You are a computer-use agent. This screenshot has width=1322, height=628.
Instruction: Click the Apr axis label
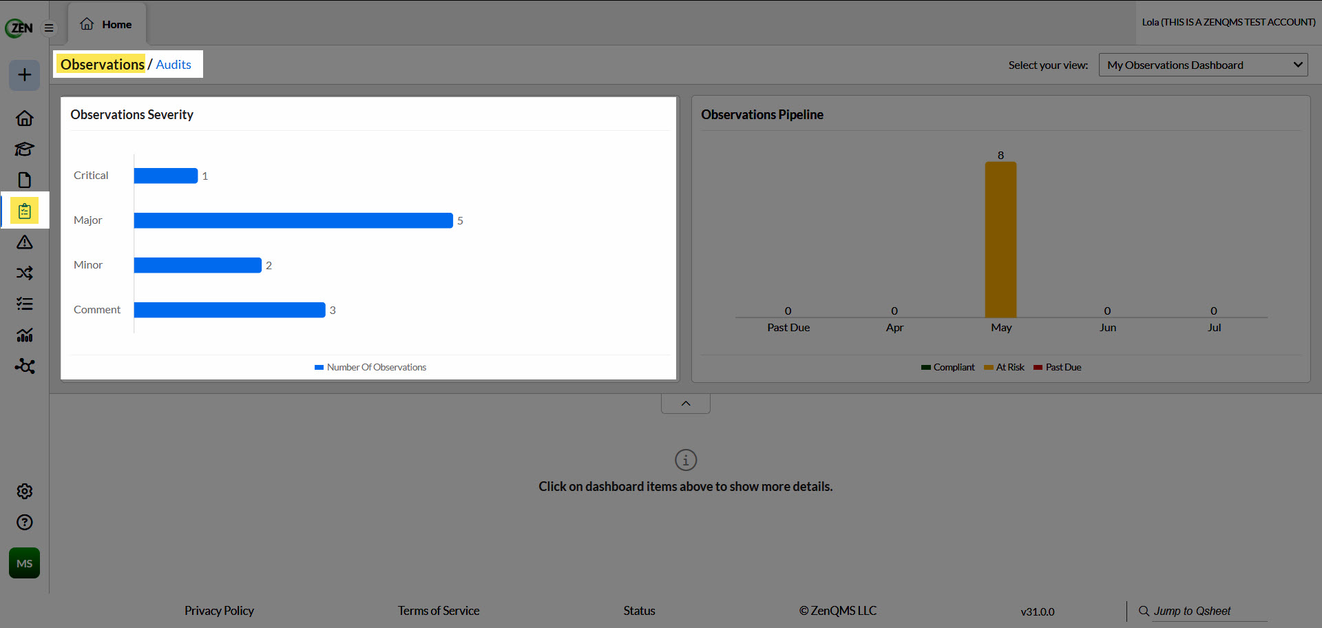click(x=894, y=328)
